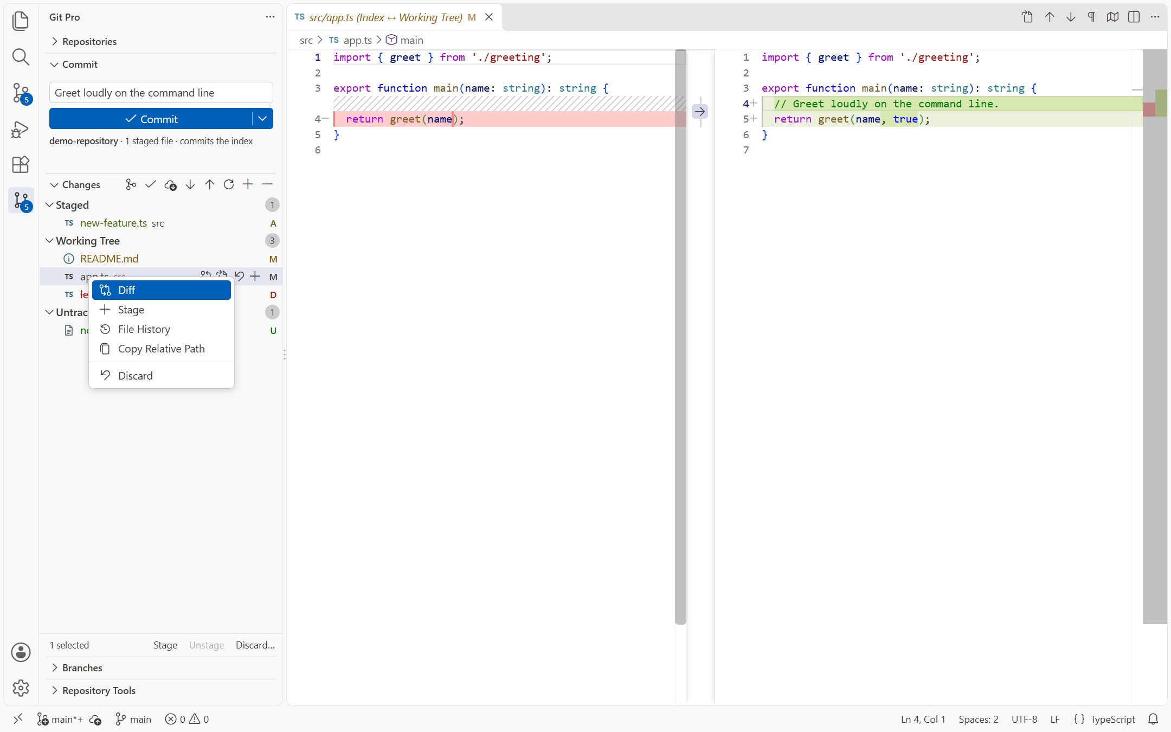Click Discard... in the selection bar

255,645
